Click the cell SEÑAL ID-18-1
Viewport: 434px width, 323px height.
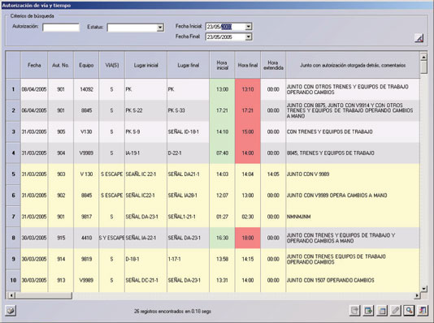pos(189,131)
